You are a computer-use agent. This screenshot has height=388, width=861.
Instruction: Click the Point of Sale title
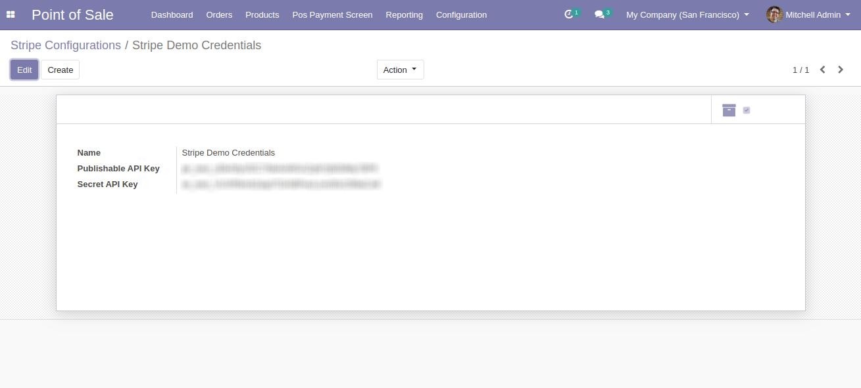pyautogui.click(x=72, y=14)
